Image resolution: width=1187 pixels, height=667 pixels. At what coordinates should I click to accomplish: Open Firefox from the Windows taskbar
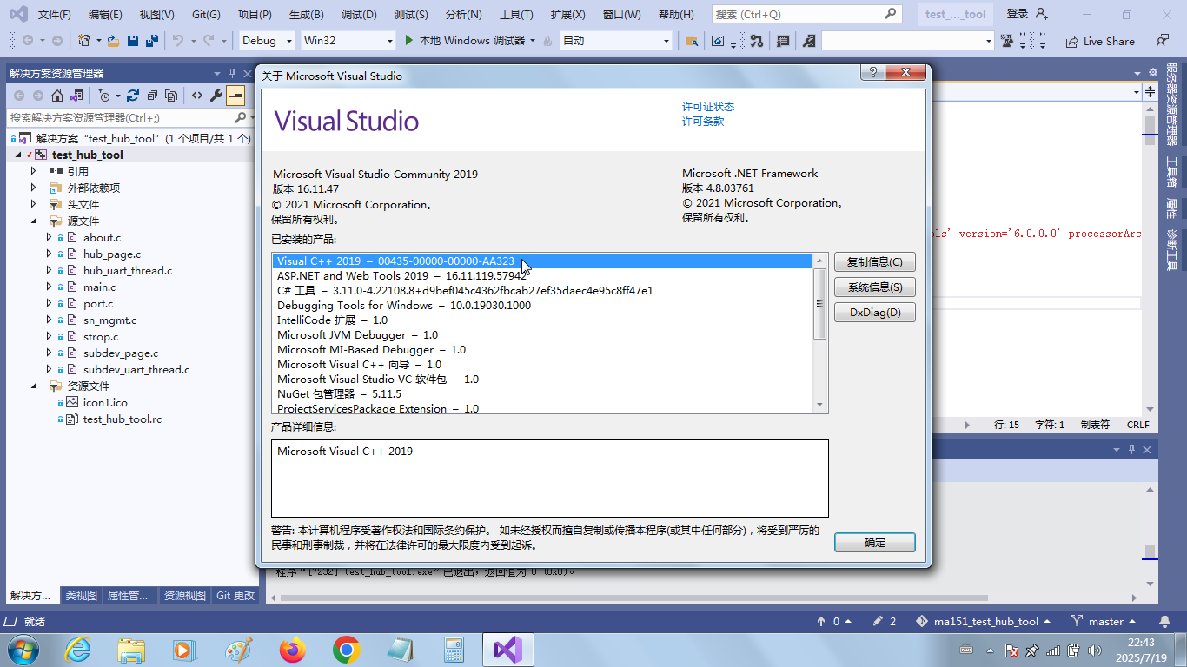(x=293, y=650)
